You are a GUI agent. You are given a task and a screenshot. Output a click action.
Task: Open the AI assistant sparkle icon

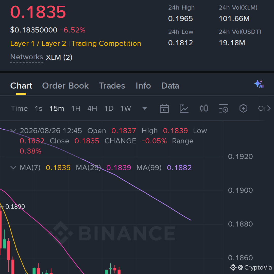[x=259, y=84]
